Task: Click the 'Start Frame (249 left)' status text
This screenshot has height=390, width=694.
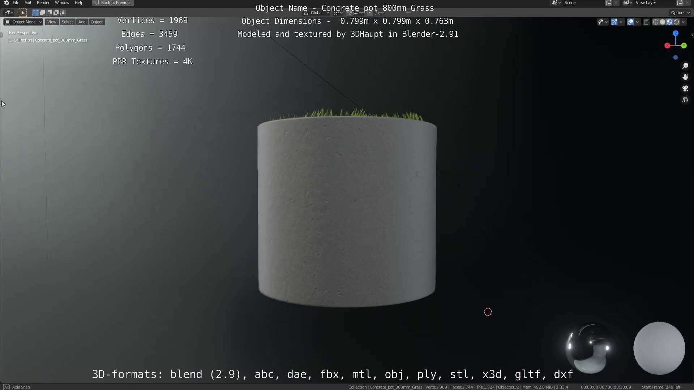Action: click(661, 387)
